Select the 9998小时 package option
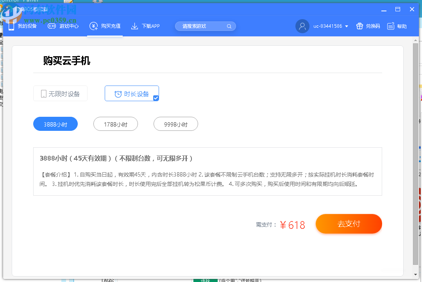Image resolution: width=422 pixels, height=282 pixels. (x=176, y=123)
